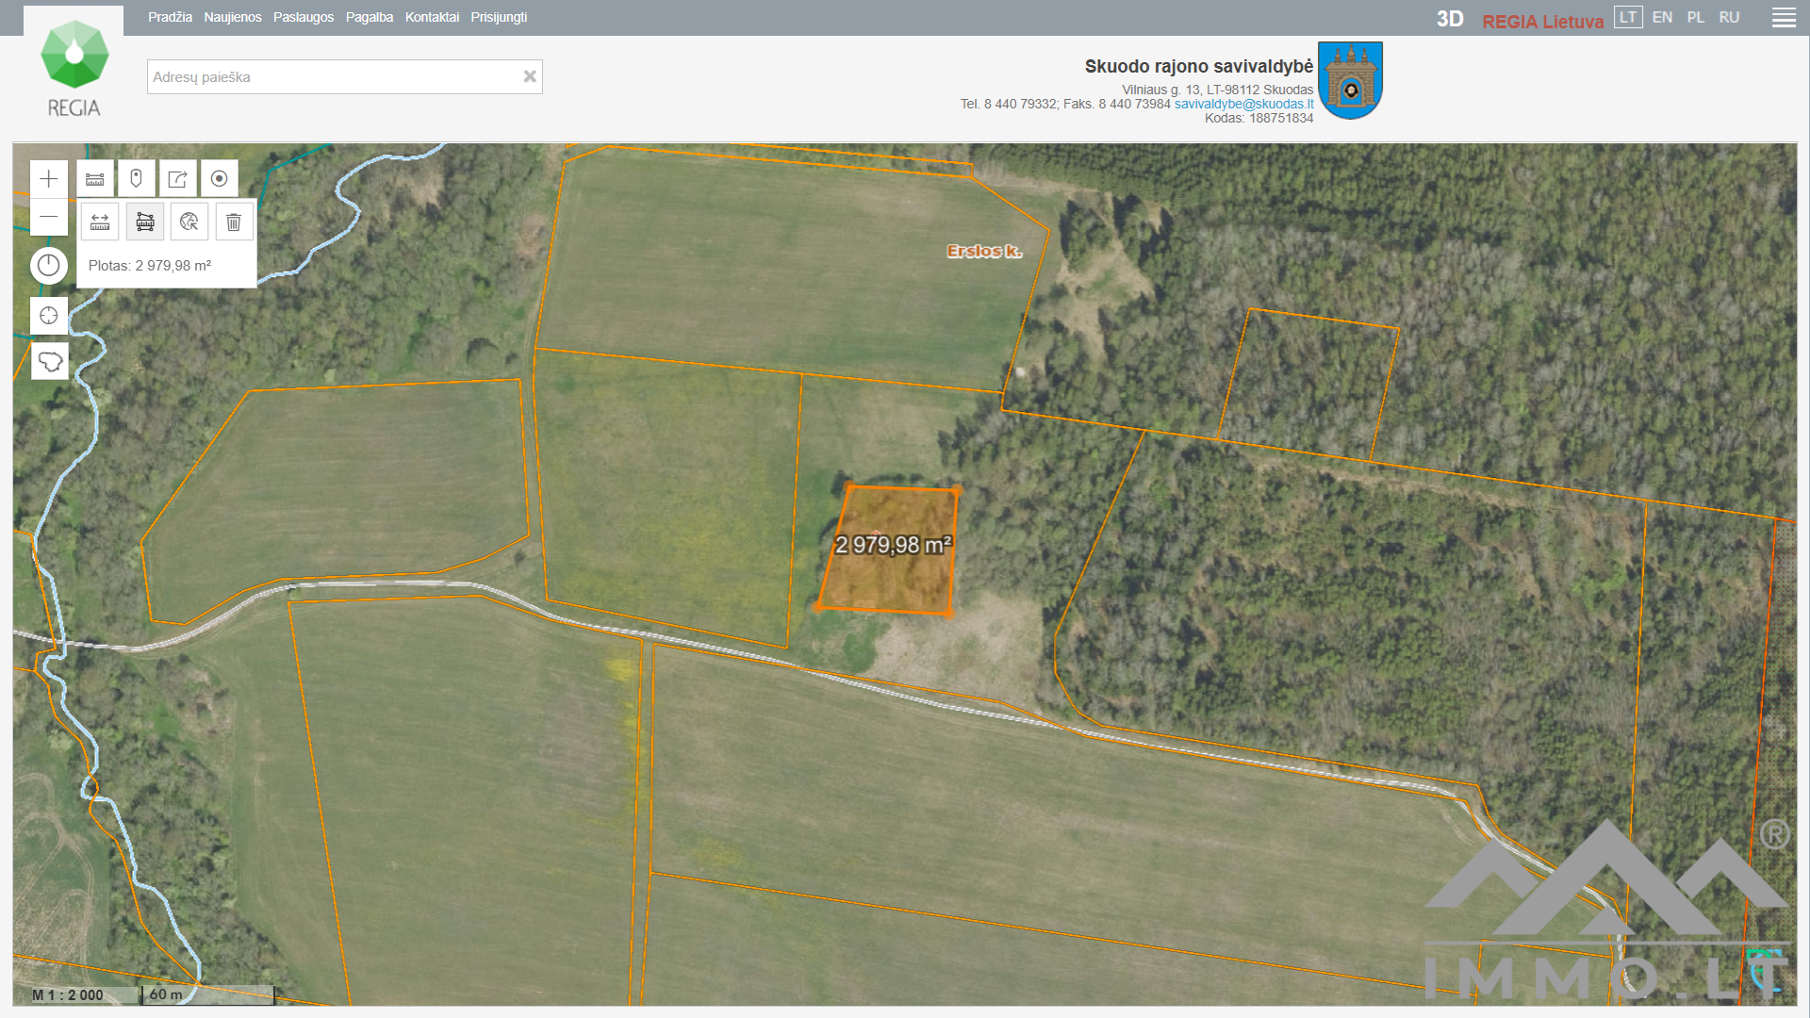Select the distance measurement tool
This screenshot has height=1018, width=1810.
(100, 222)
